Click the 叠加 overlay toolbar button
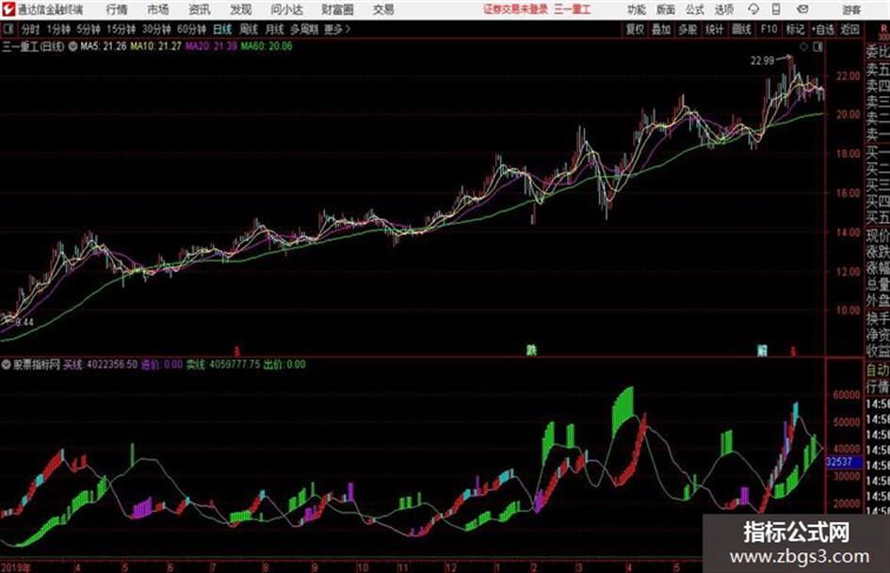The width and height of the screenshot is (890, 573). tap(661, 29)
